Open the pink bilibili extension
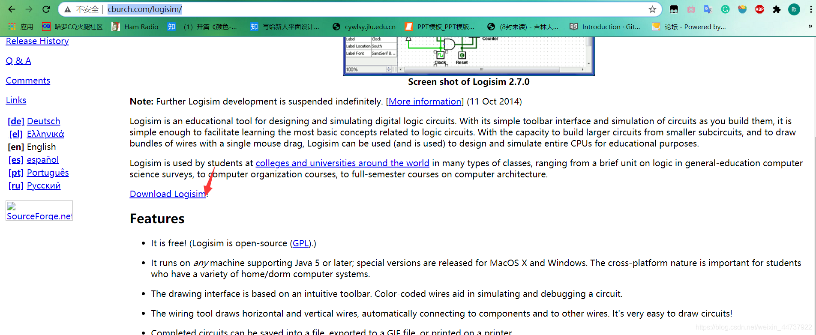Image resolution: width=816 pixels, height=335 pixels. (x=691, y=9)
